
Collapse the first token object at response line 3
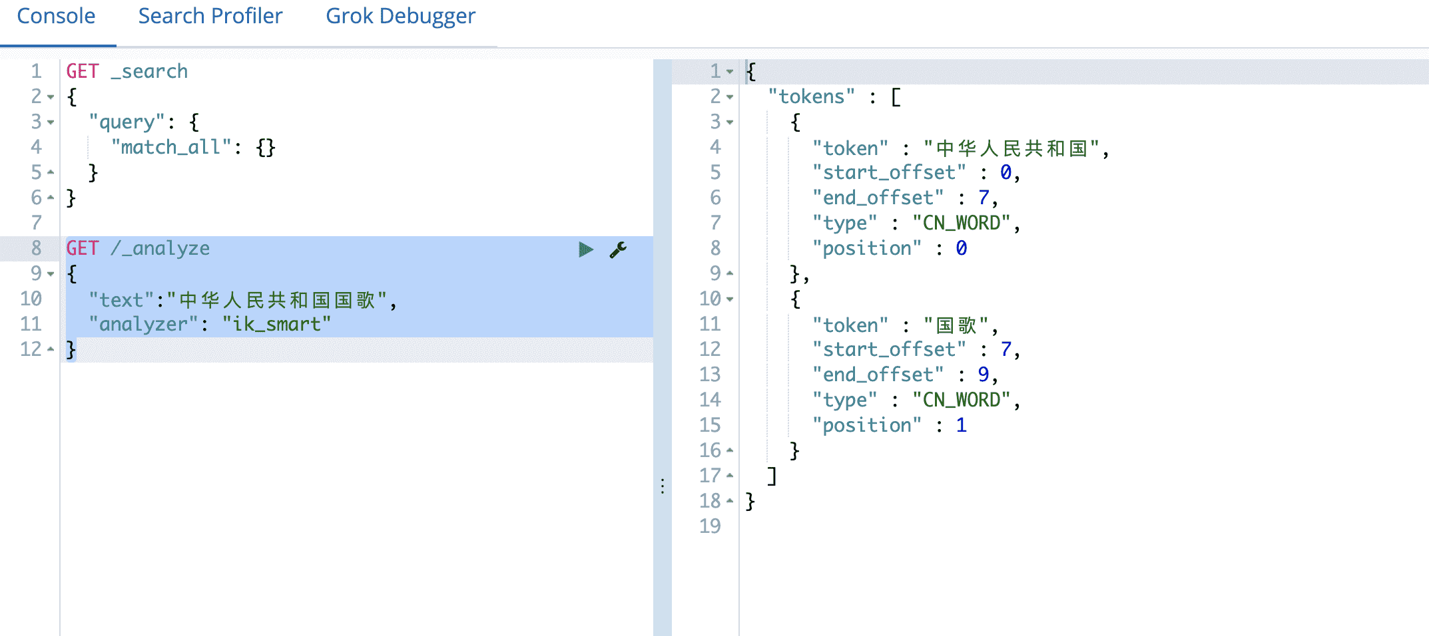(730, 122)
